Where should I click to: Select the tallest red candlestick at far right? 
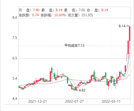130,34
